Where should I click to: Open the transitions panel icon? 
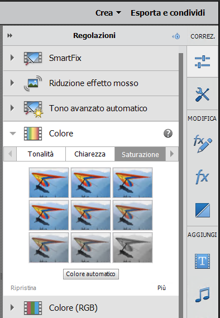pyautogui.click(x=202, y=210)
